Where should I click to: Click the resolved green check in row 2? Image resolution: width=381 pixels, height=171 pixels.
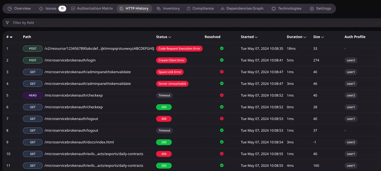(x=221, y=60)
